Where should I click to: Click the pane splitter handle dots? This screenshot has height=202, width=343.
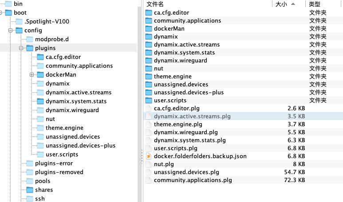point(142,157)
